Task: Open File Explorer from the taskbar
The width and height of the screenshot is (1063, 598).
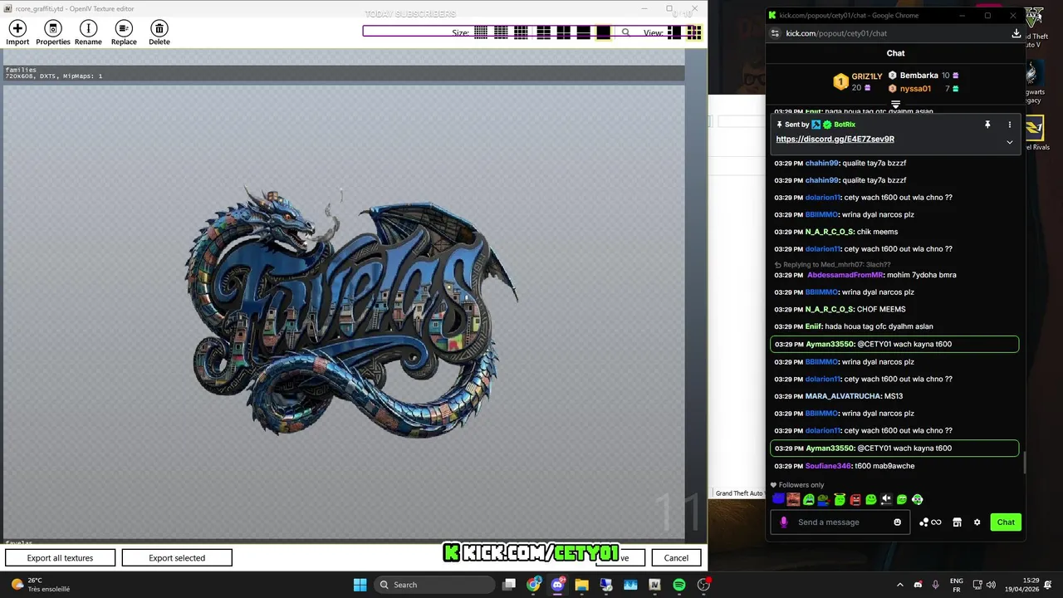Action: 581,585
